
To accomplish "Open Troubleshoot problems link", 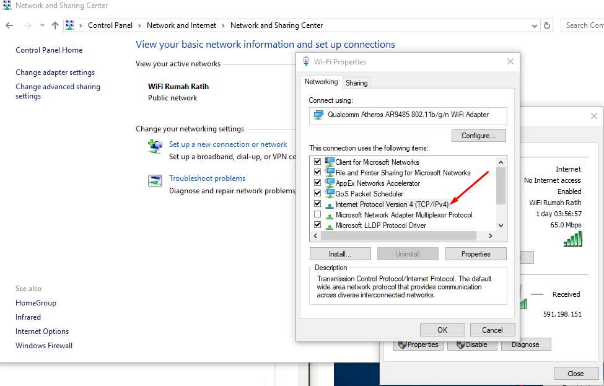I will point(208,178).
